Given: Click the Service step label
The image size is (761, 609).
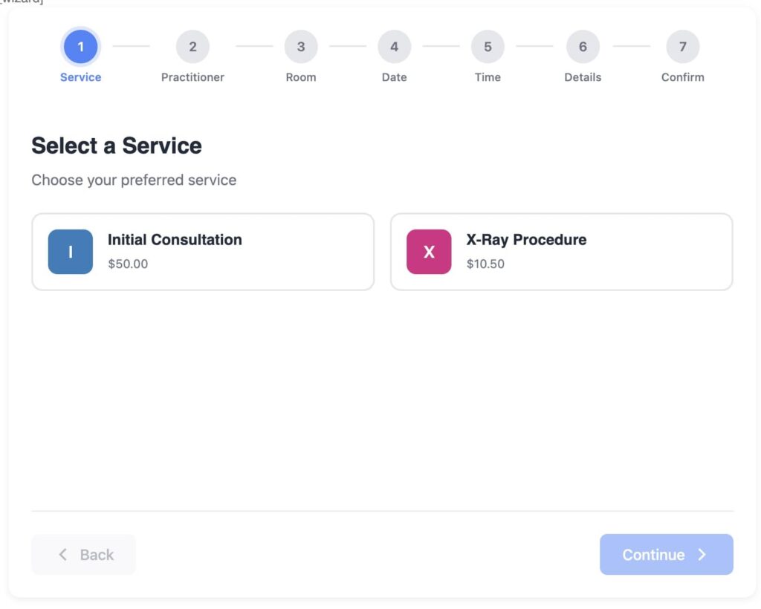Looking at the screenshot, I should pos(80,77).
